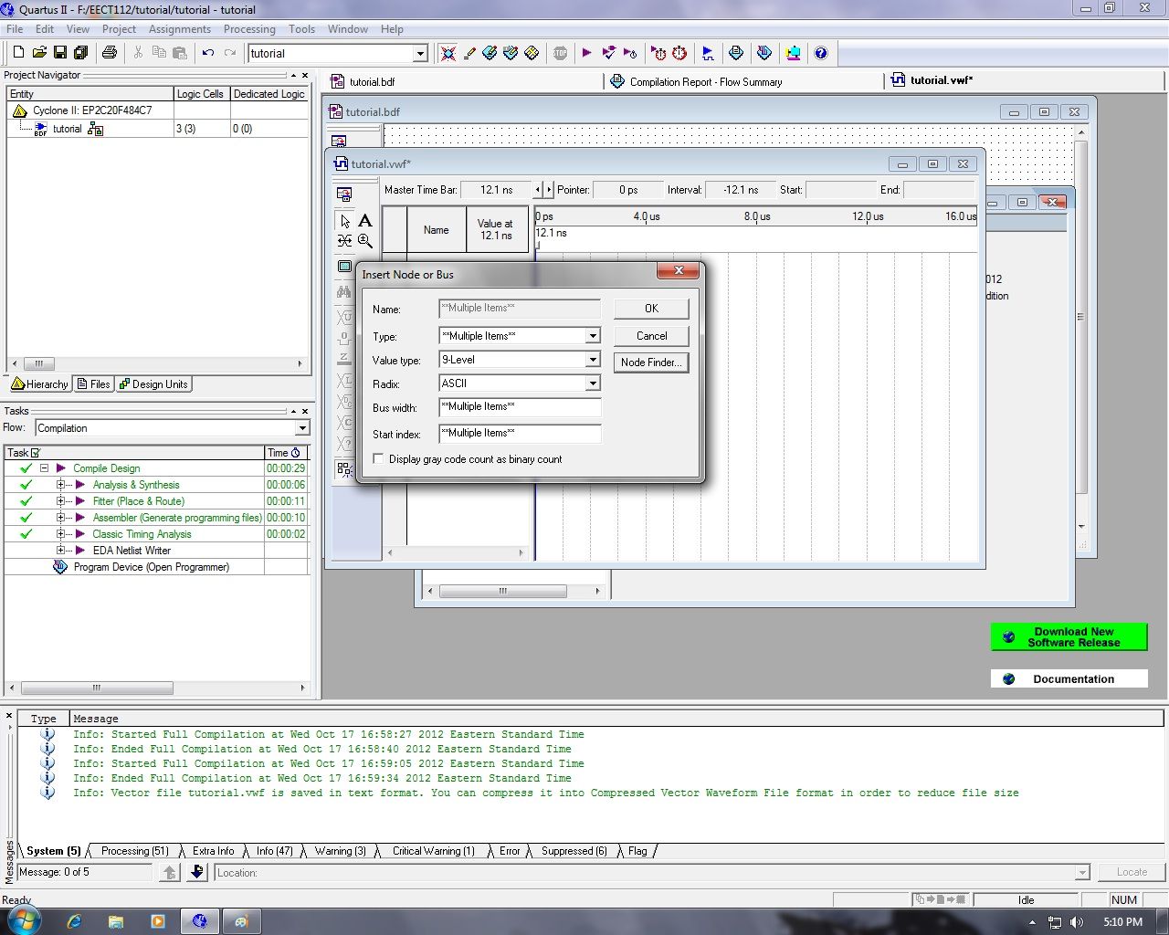Launch the Classic Timing Analyzer clock icon
1169x935 pixels.
679,53
